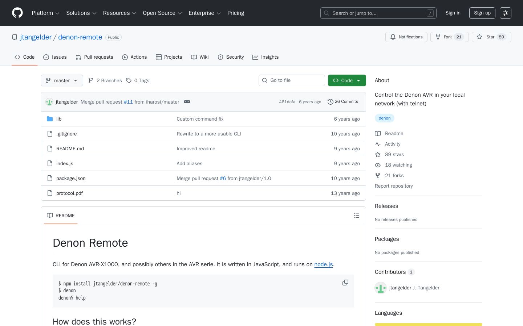Switch to the Projects tab
This screenshot has width=523, height=326.
[169, 57]
